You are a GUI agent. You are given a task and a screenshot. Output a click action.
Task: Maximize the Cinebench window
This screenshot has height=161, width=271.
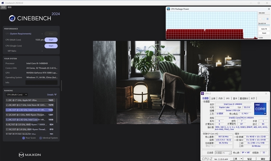tap(259, 3)
